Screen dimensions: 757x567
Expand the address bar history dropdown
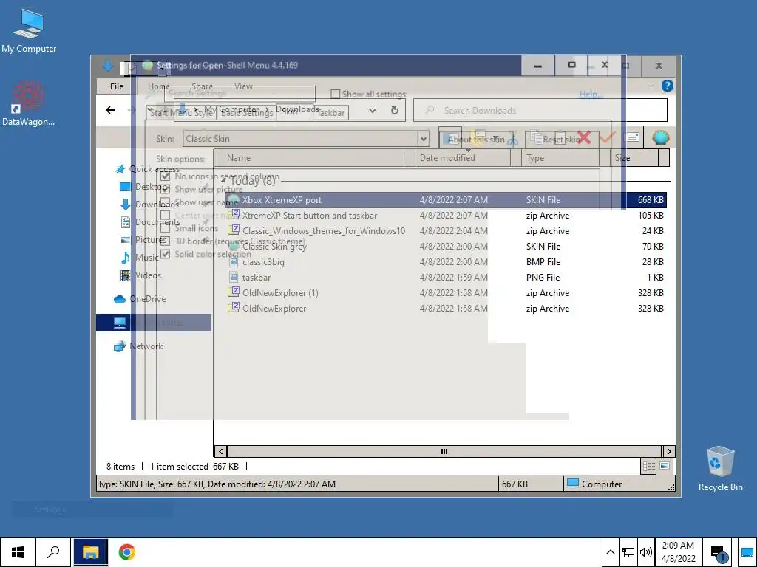[373, 111]
